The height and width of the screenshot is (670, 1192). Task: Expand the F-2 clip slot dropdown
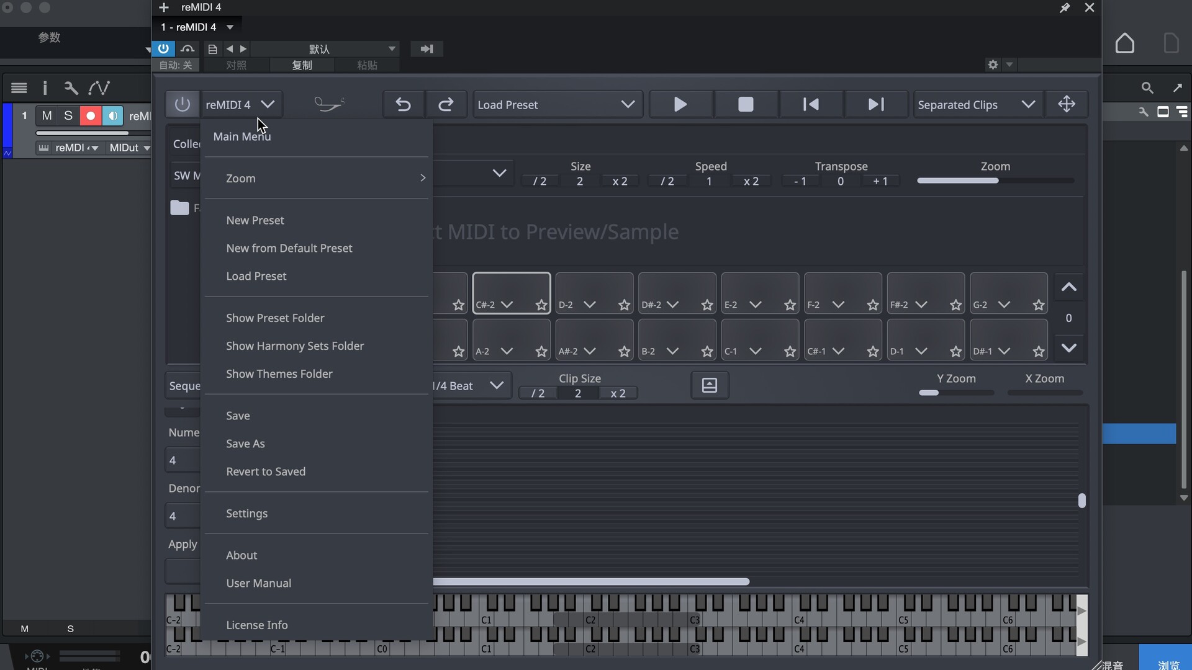point(838,305)
